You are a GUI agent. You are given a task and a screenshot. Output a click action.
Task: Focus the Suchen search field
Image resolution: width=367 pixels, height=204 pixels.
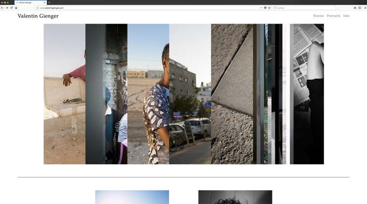coord(305,8)
